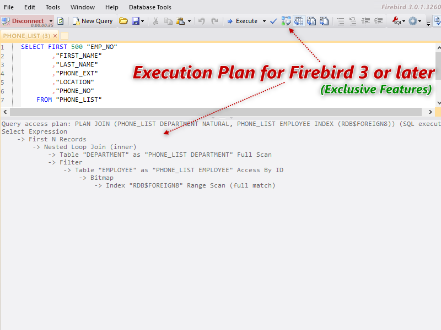Viewport: 441px width, 330px height.
Task: Click the "EMP_NO" column in the query
Action: 102,47
